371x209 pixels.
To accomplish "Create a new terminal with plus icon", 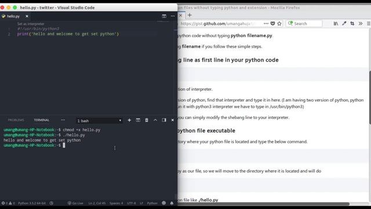I will (129, 120).
